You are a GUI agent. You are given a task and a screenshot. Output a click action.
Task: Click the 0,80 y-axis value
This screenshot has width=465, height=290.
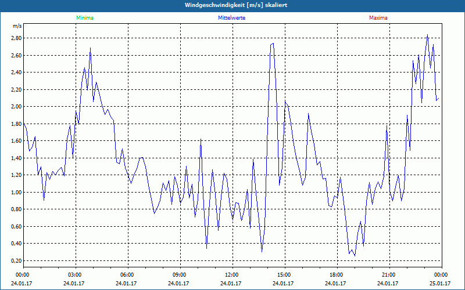17,209
